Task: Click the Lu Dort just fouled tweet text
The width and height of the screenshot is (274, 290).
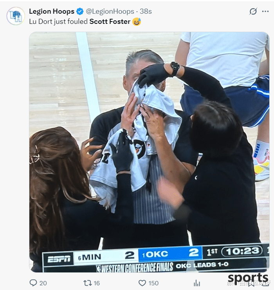Action: [58, 22]
